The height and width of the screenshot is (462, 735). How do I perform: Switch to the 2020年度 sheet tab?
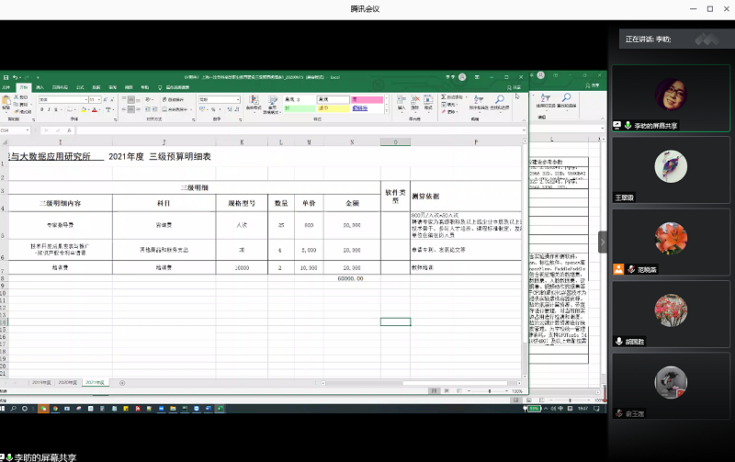[66, 381]
